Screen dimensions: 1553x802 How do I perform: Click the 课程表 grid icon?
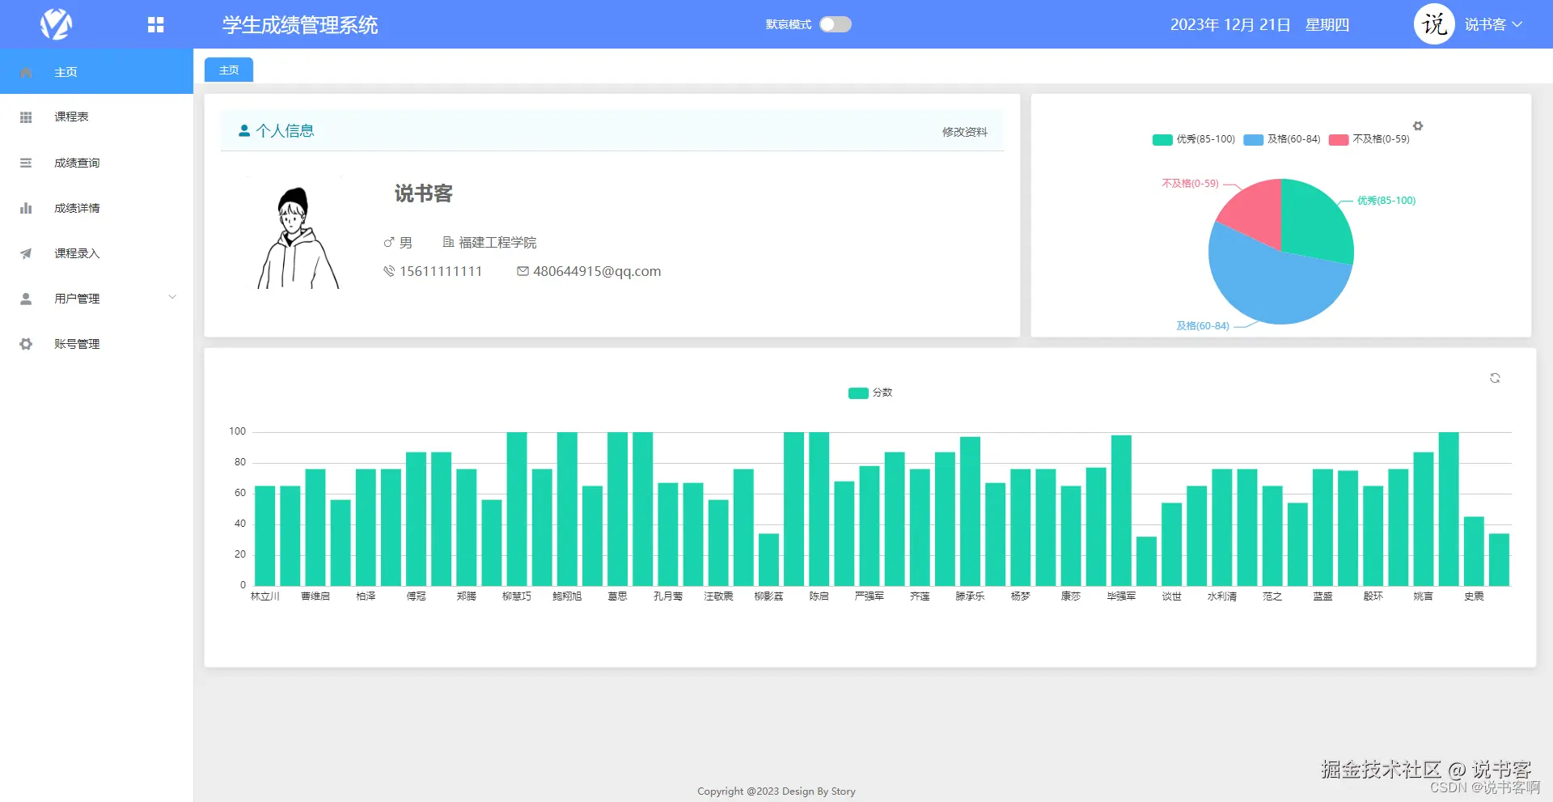[26, 117]
